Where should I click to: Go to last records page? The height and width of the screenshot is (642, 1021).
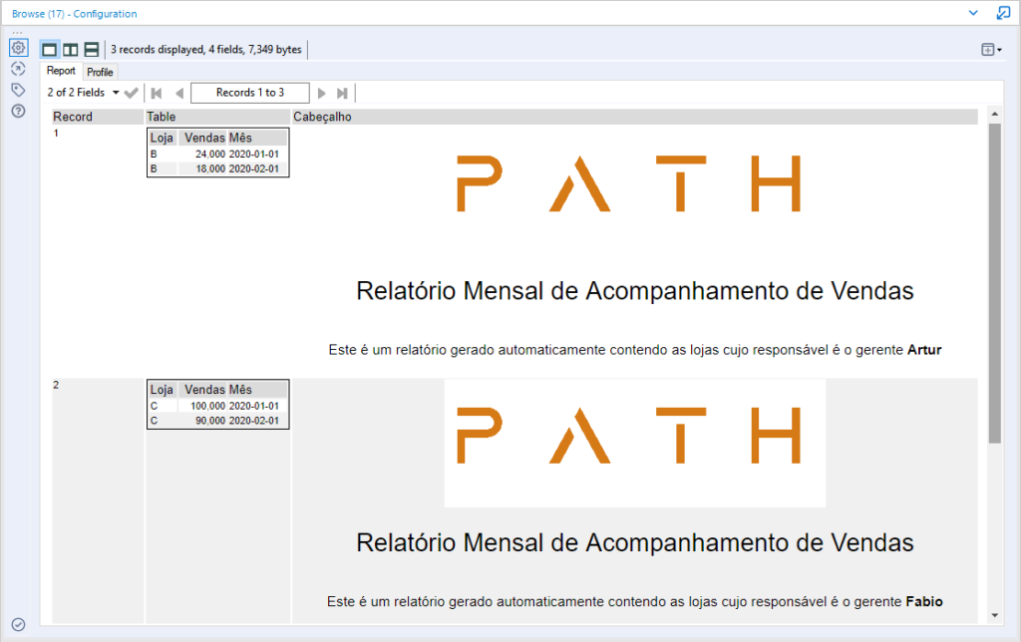coord(343,93)
